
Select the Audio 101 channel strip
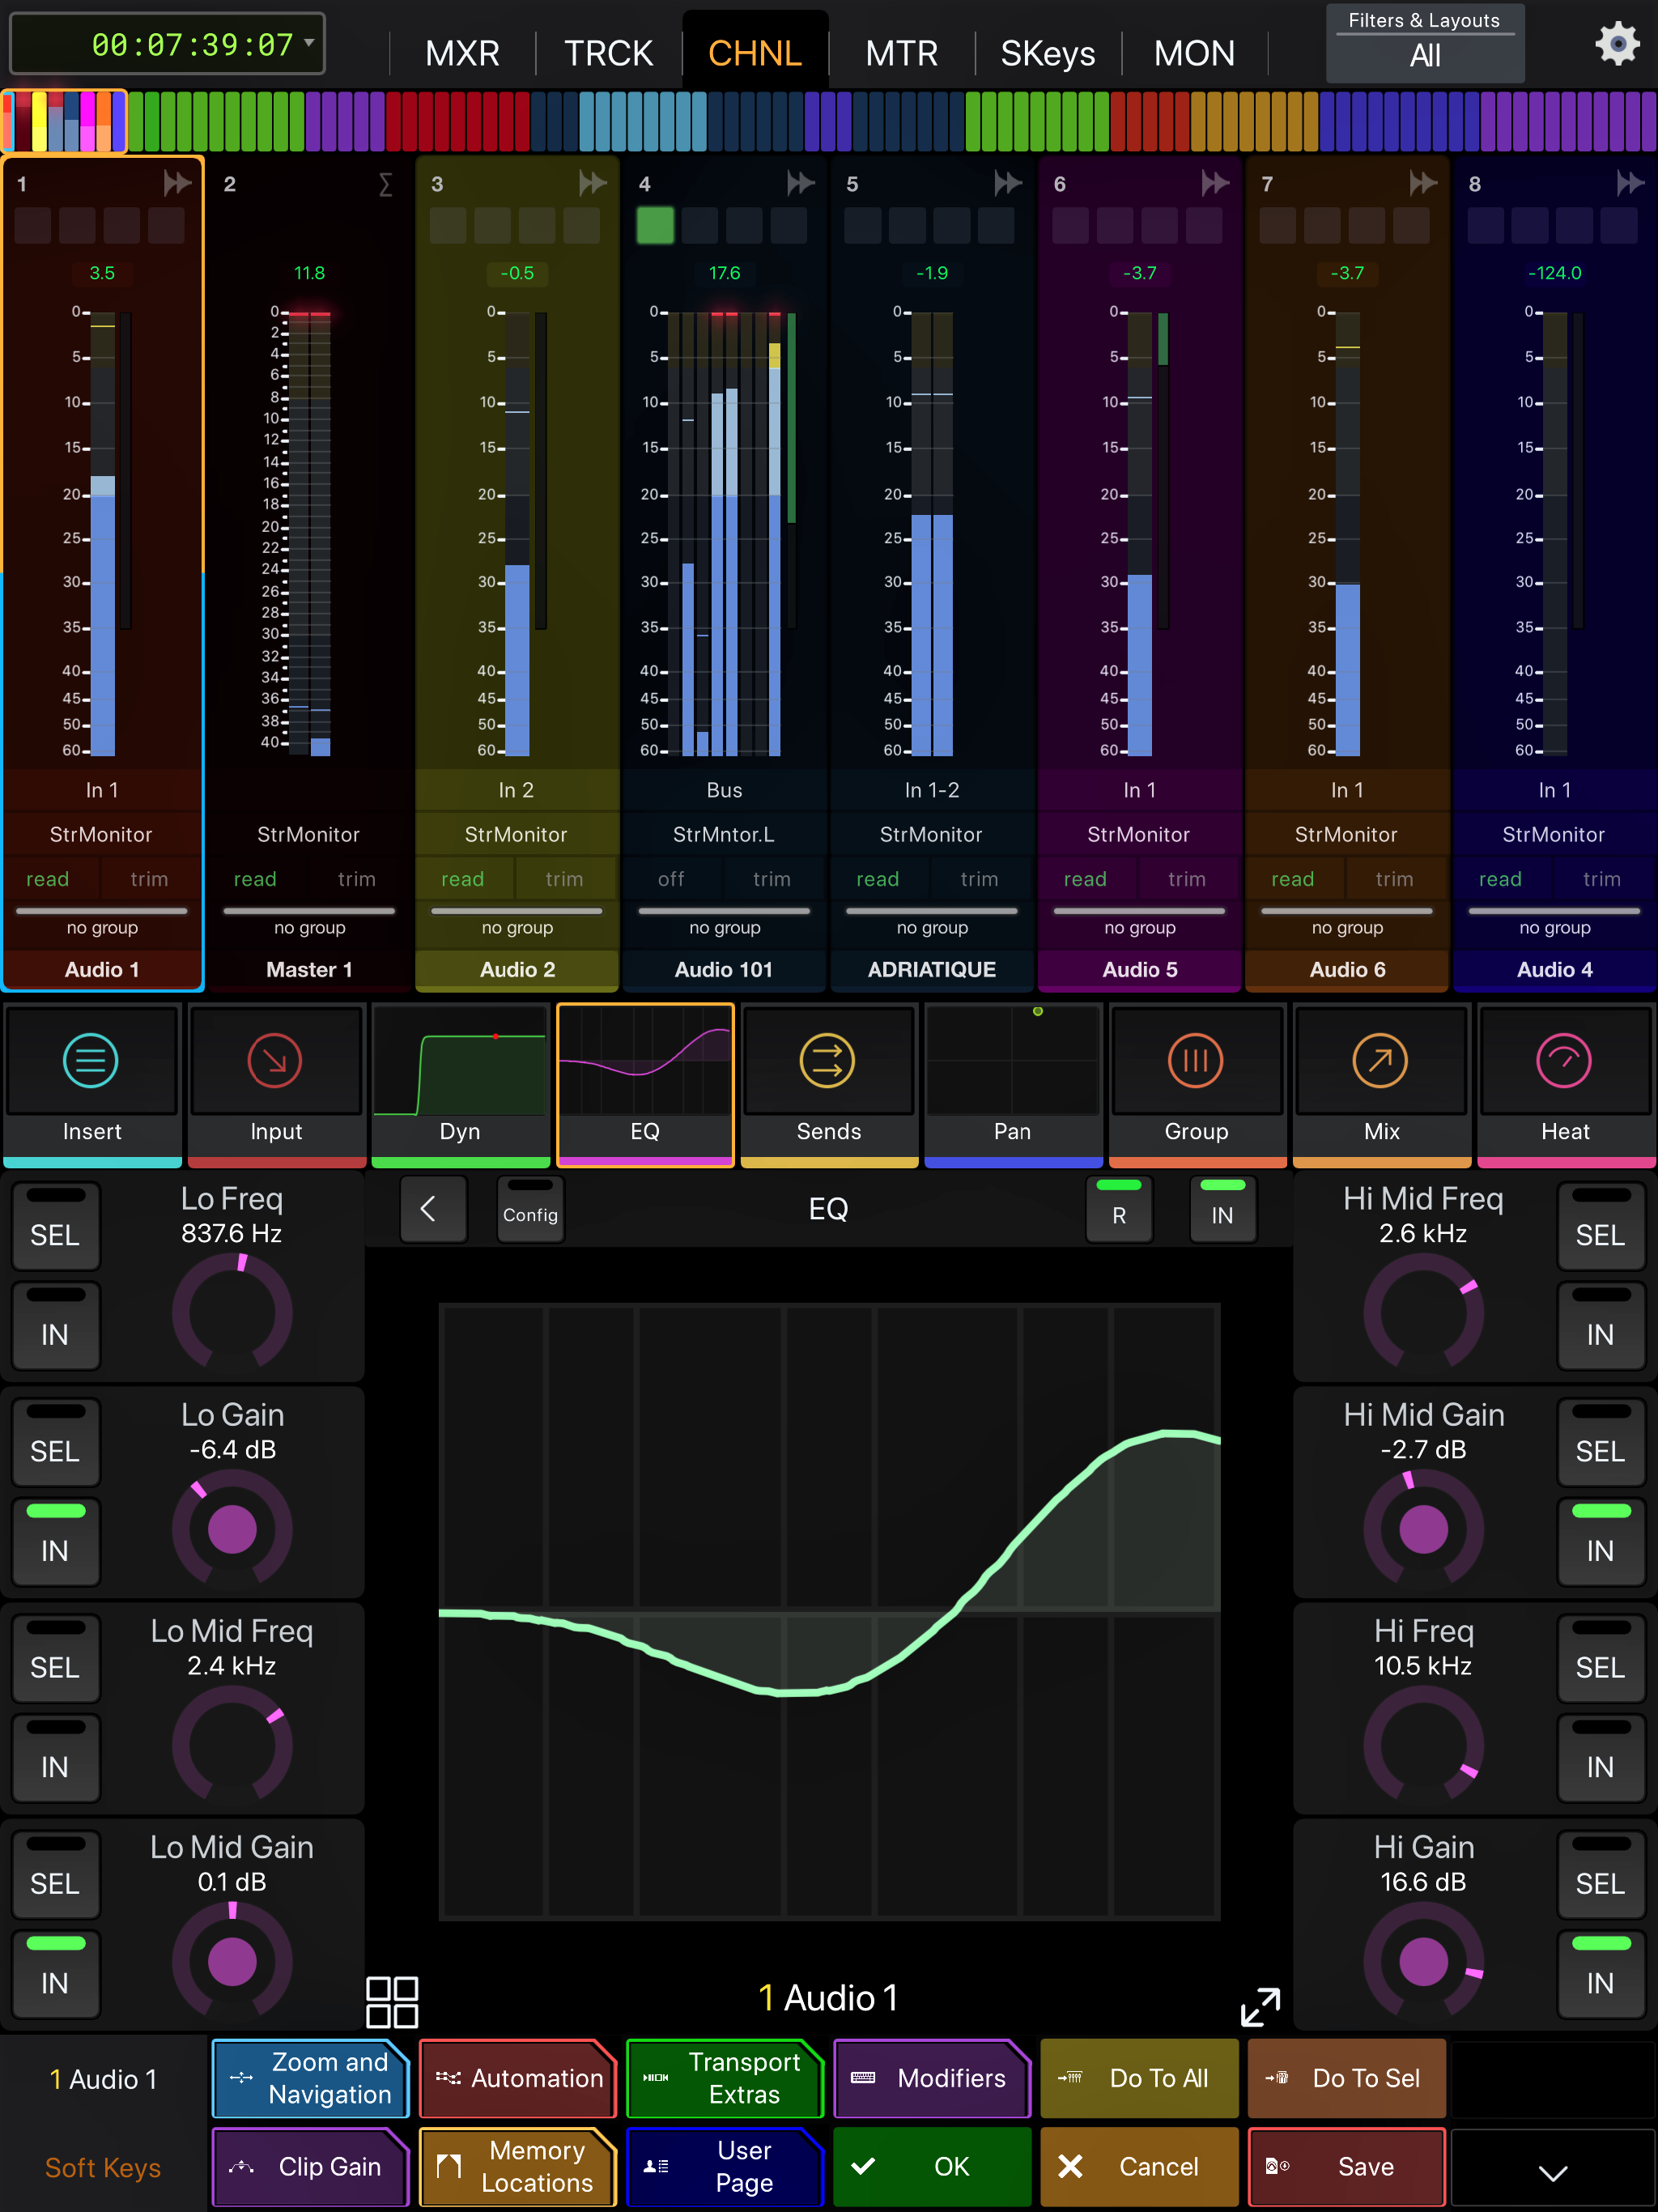pos(724,968)
